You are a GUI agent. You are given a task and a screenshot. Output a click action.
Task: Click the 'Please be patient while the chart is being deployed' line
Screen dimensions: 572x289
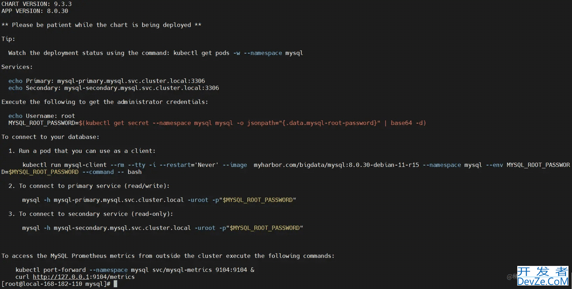(x=101, y=25)
